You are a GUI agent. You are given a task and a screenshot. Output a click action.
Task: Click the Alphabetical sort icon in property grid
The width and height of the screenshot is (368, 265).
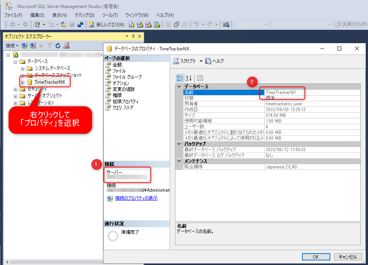189,78
